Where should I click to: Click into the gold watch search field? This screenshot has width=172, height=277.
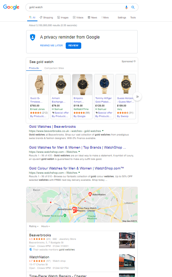(x=76, y=7)
